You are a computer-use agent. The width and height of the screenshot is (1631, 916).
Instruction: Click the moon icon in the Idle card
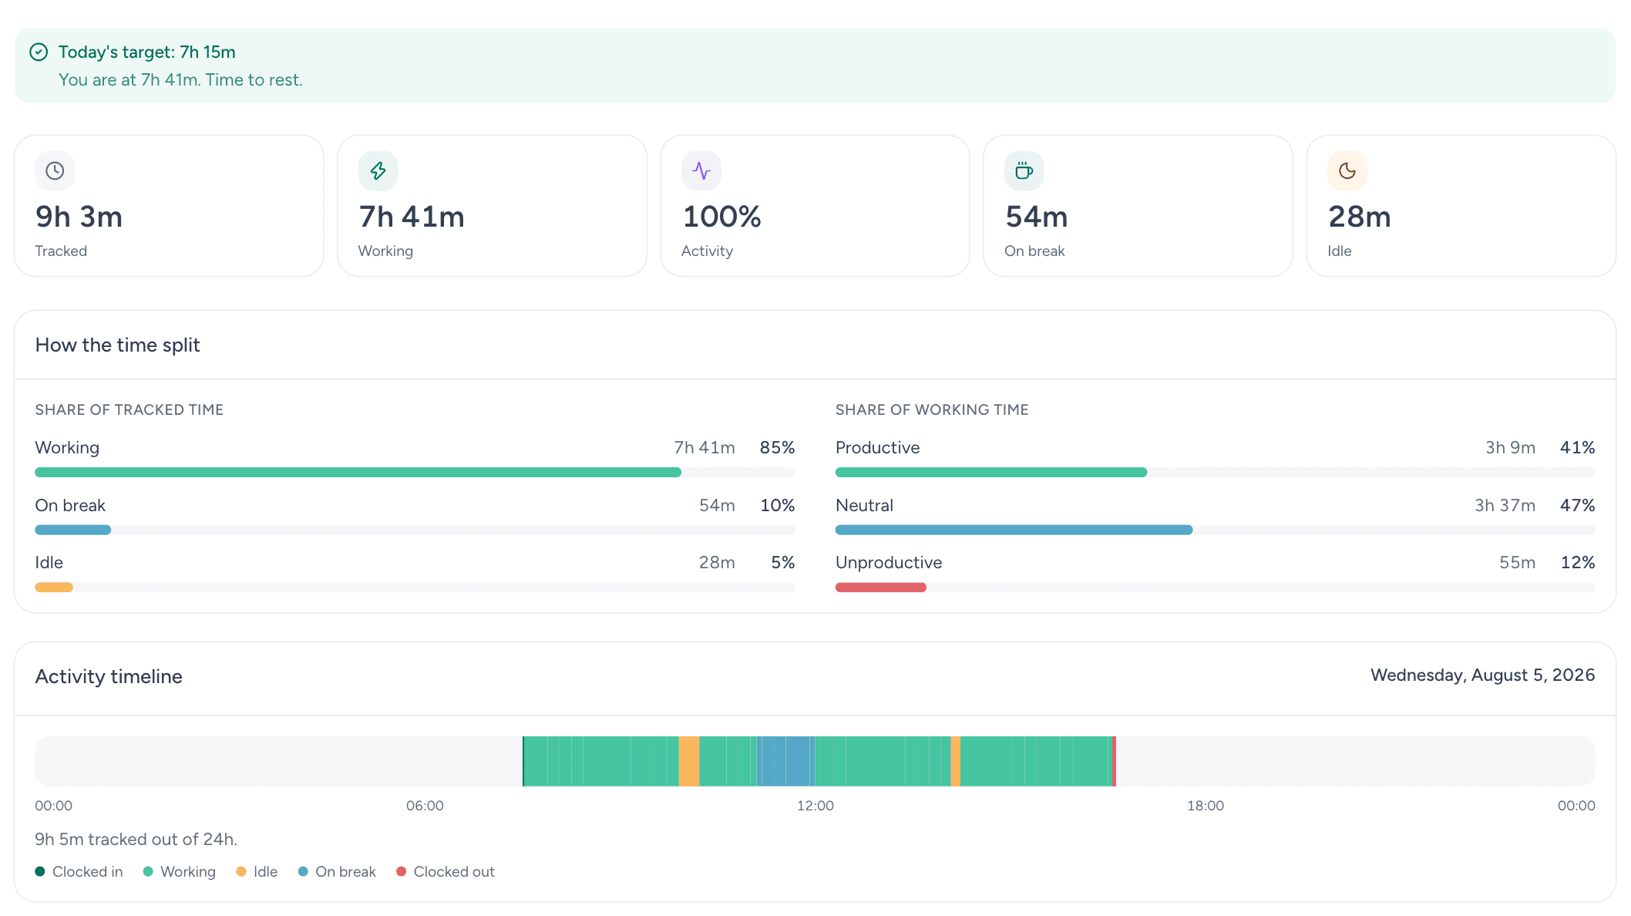pyautogui.click(x=1347, y=170)
